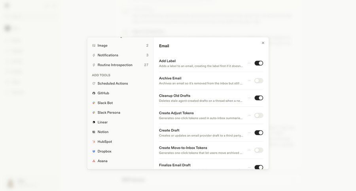Image resolution: width=356 pixels, height=191 pixels.
Task: Click the Create Adjust Tokens title
Action: [x=176, y=113]
